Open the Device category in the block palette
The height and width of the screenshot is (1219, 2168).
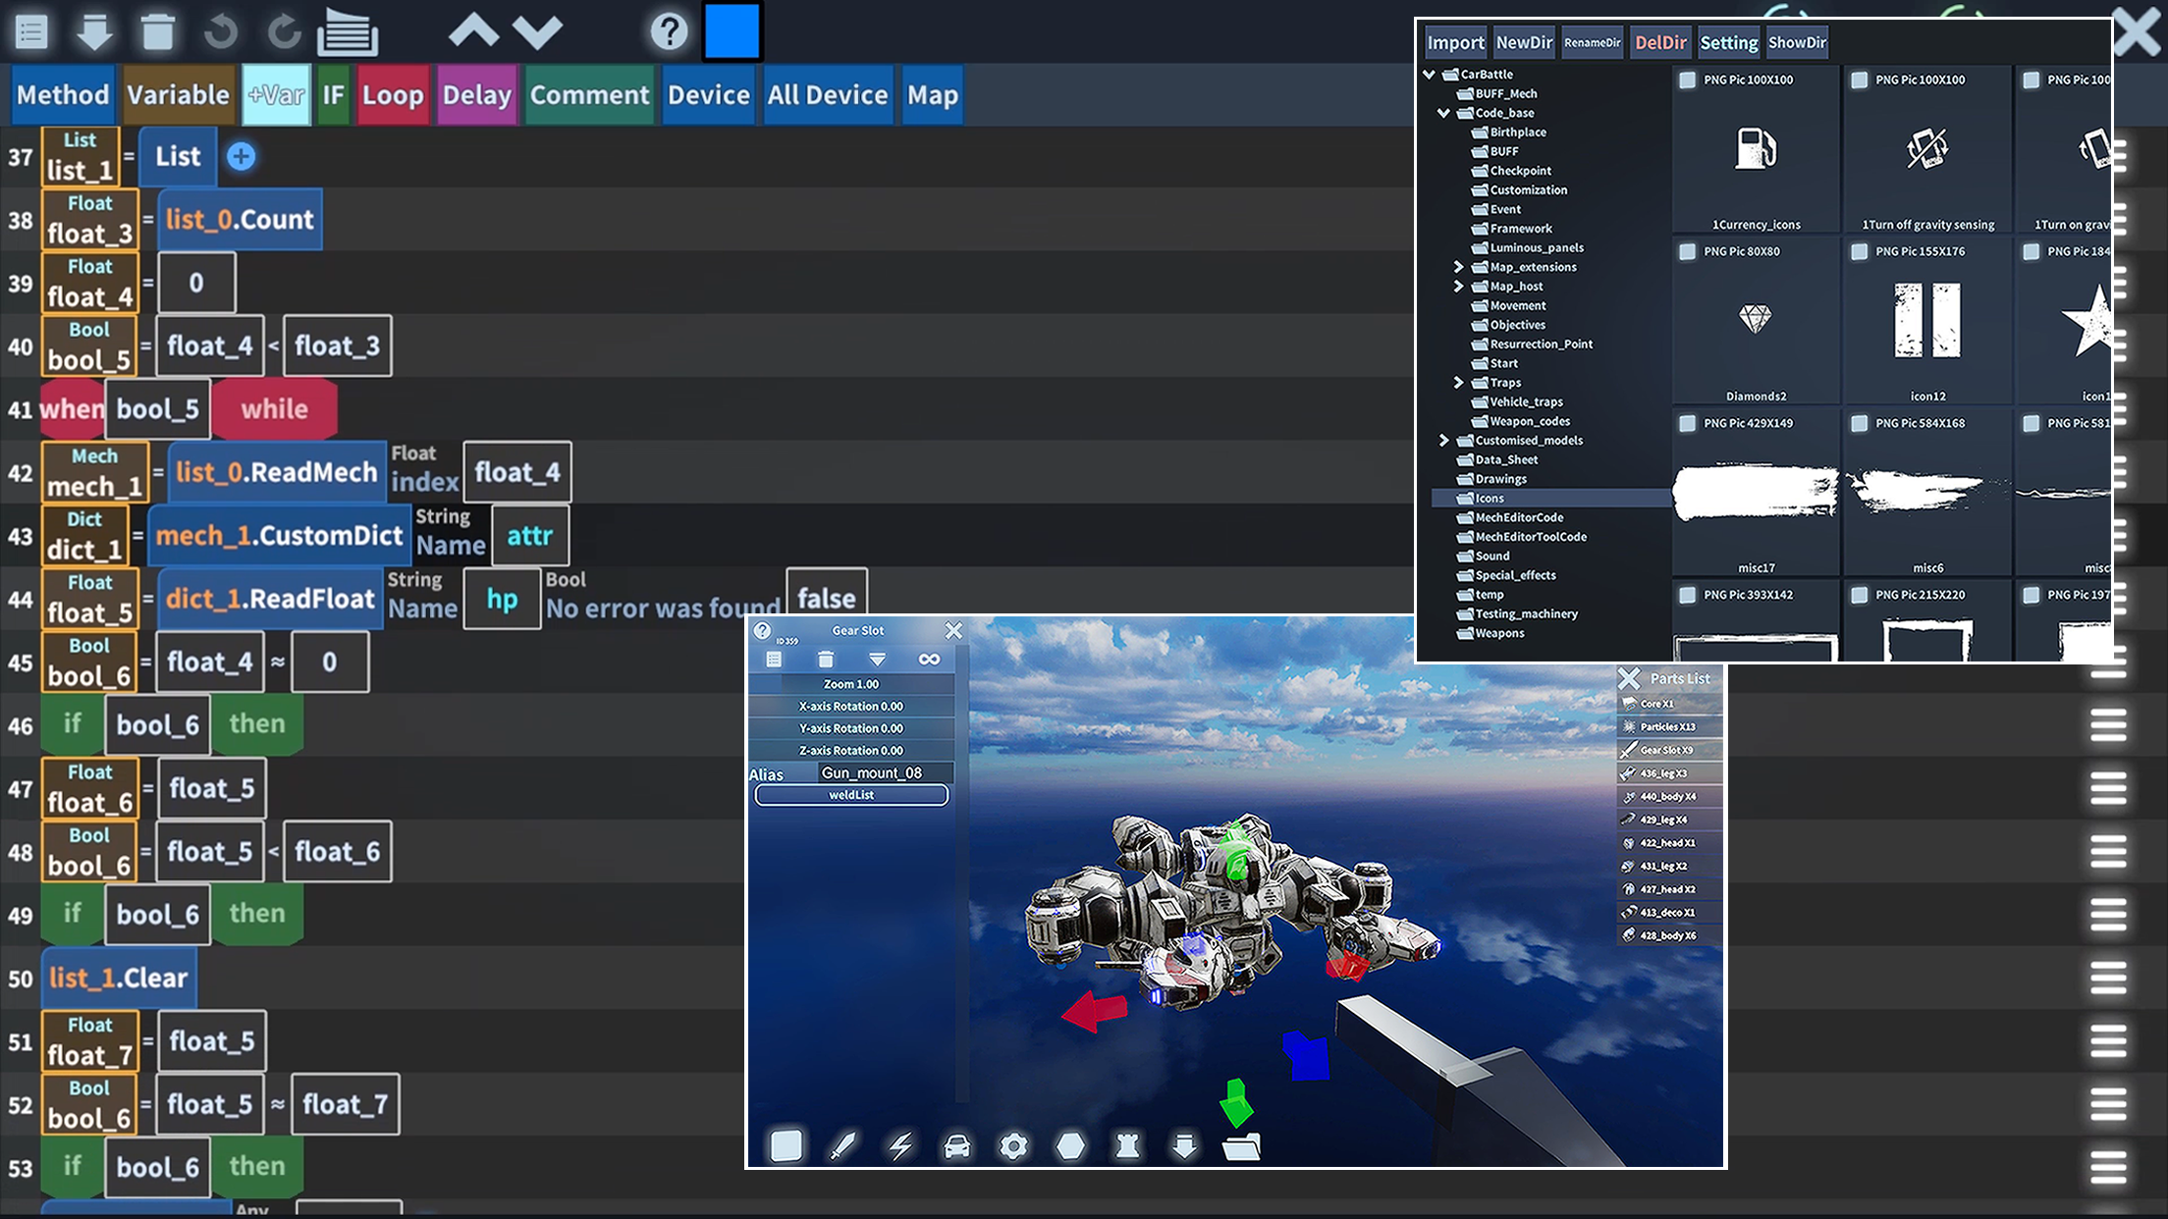pos(708,95)
